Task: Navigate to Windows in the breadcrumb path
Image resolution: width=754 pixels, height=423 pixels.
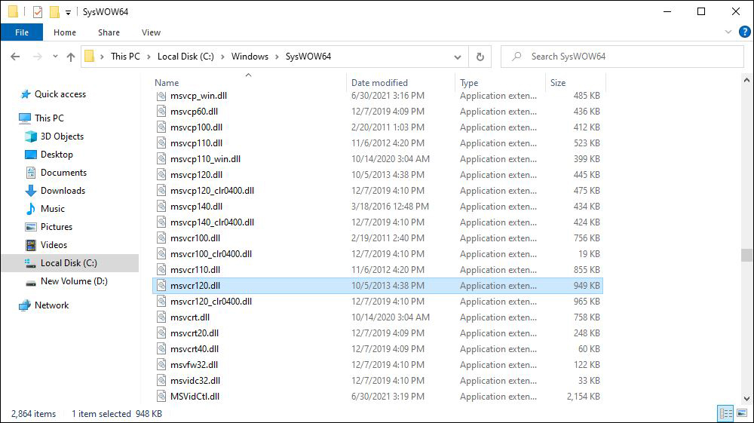Action: click(x=250, y=57)
